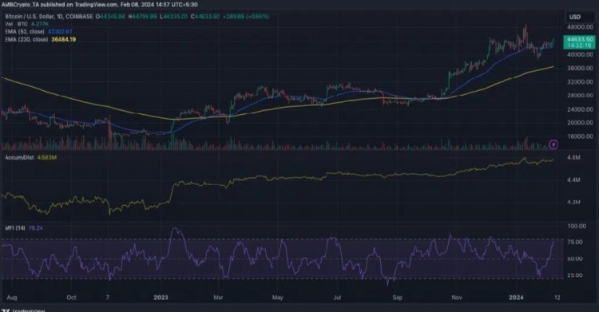Click the 2024 time axis label
The width and height of the screenshot is (599, 312).
(x=516, y=298)
